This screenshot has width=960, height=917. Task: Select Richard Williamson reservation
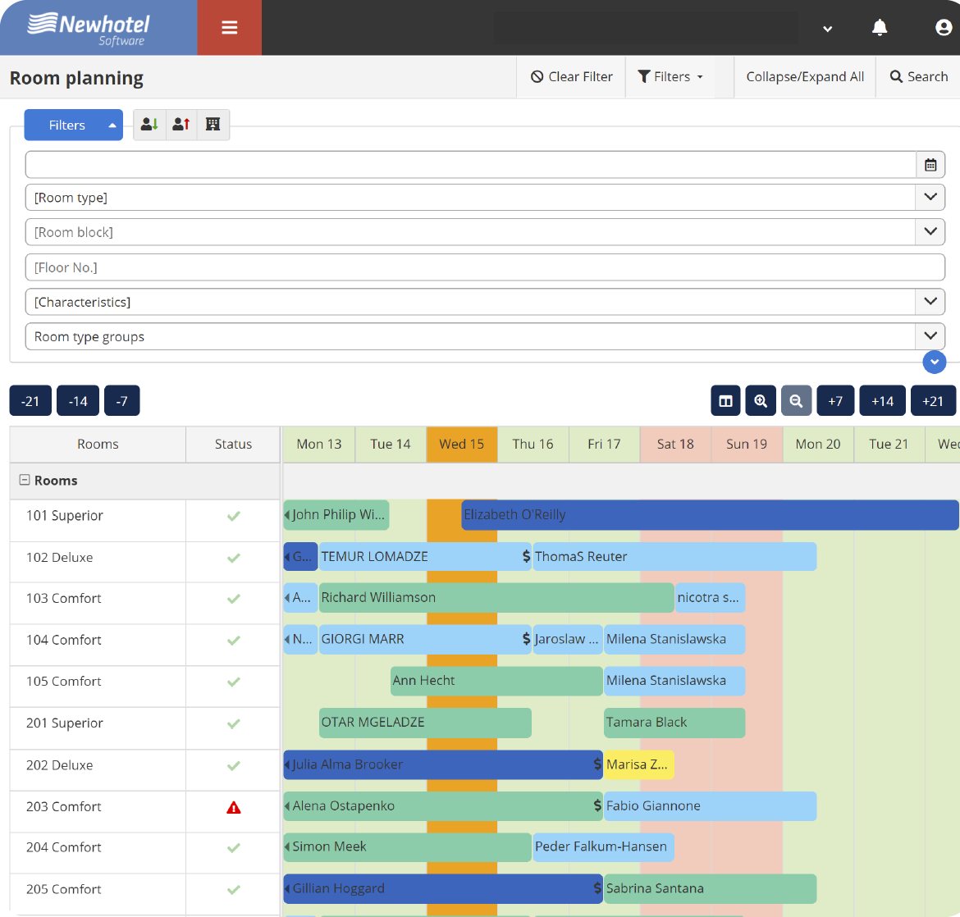496,597
